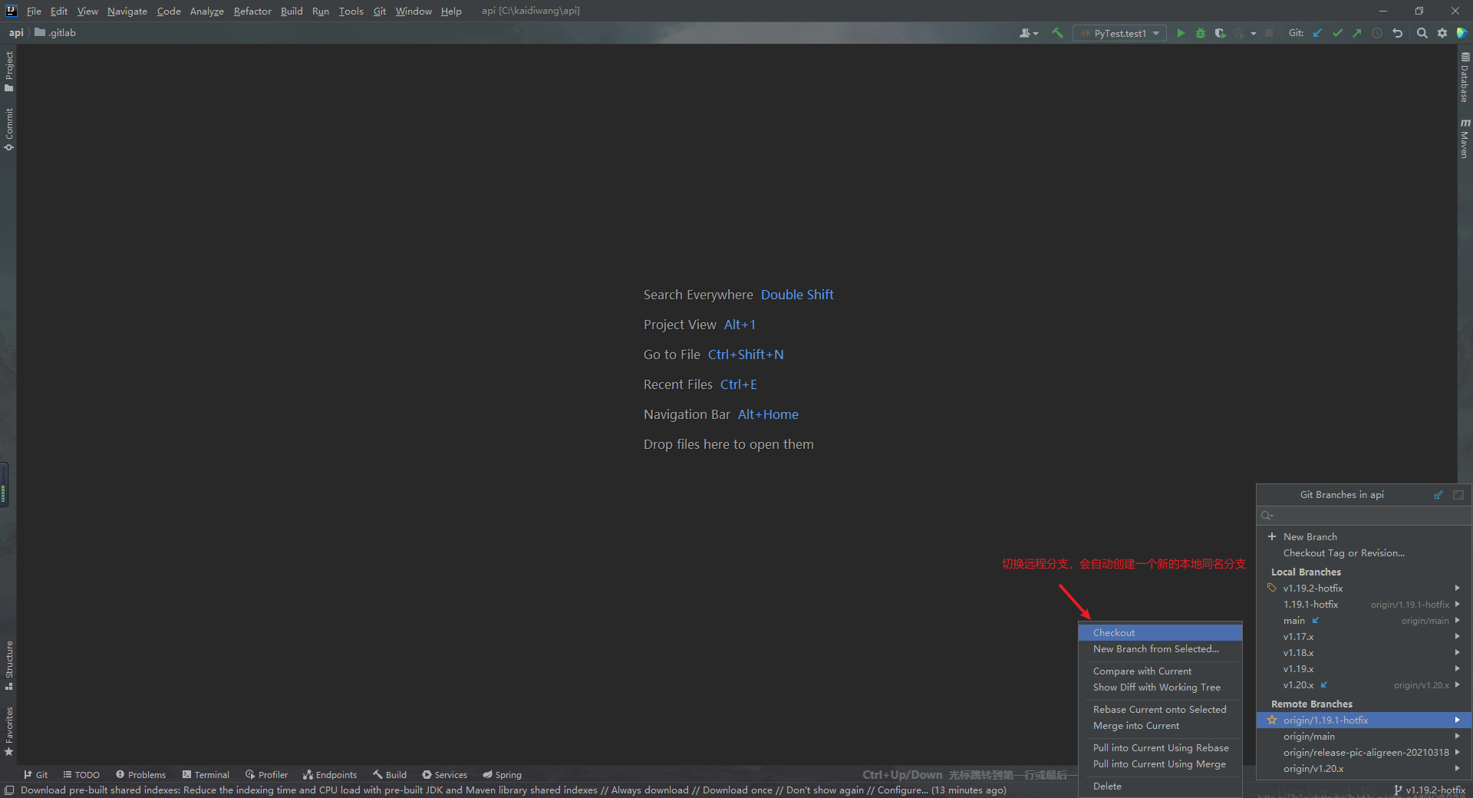Click the Git Branches search field

click(1363, 516)
